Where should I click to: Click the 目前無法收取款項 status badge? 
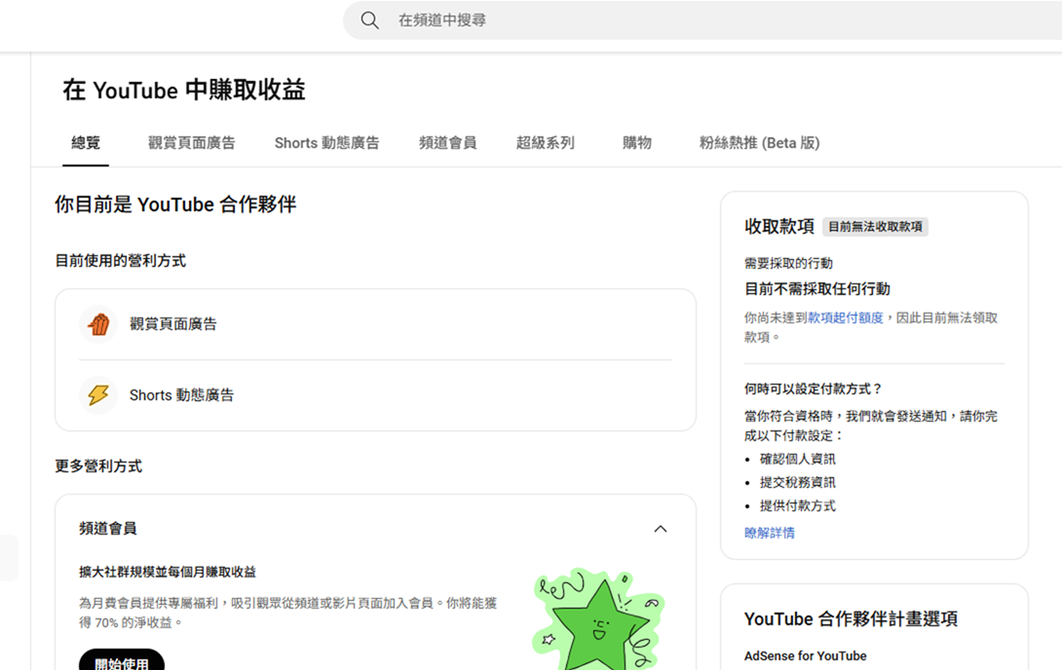click(875, 227)
